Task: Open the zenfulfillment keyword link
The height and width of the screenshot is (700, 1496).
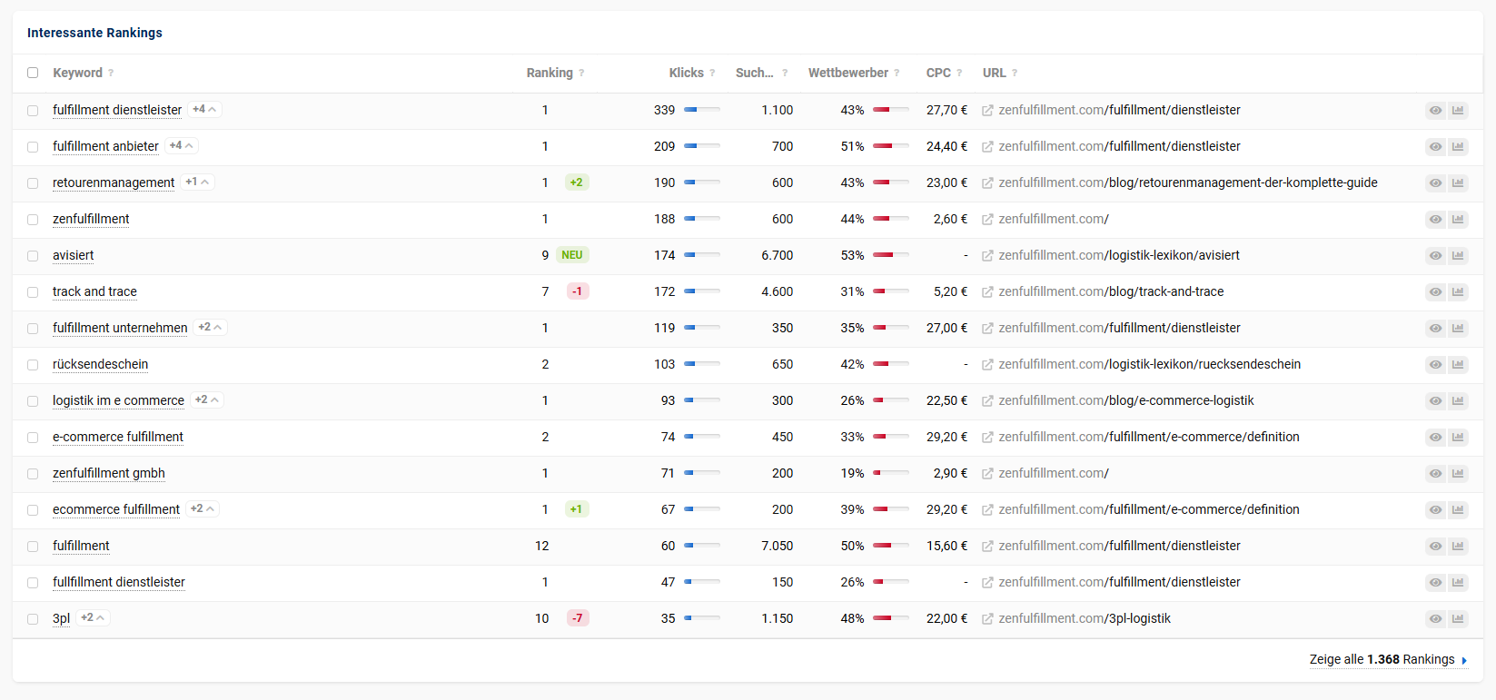Action: tap(91, 219)
